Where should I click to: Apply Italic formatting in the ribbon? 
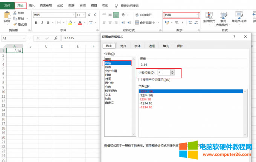[42, 23]
